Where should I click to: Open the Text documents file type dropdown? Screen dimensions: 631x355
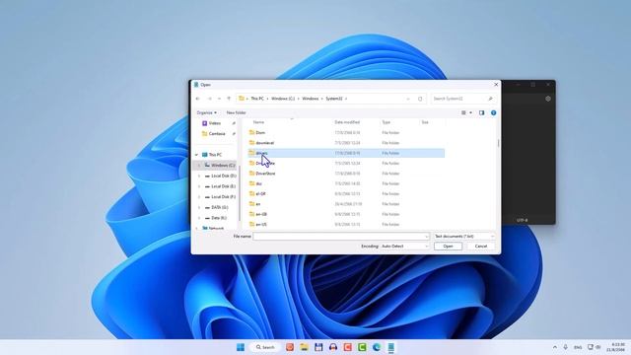tap(463, 237)
